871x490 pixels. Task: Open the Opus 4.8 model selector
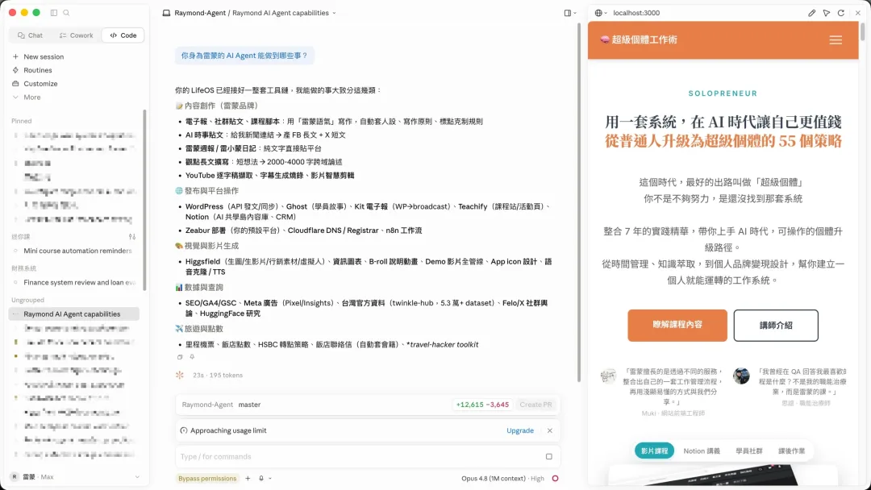coord(502,479)
